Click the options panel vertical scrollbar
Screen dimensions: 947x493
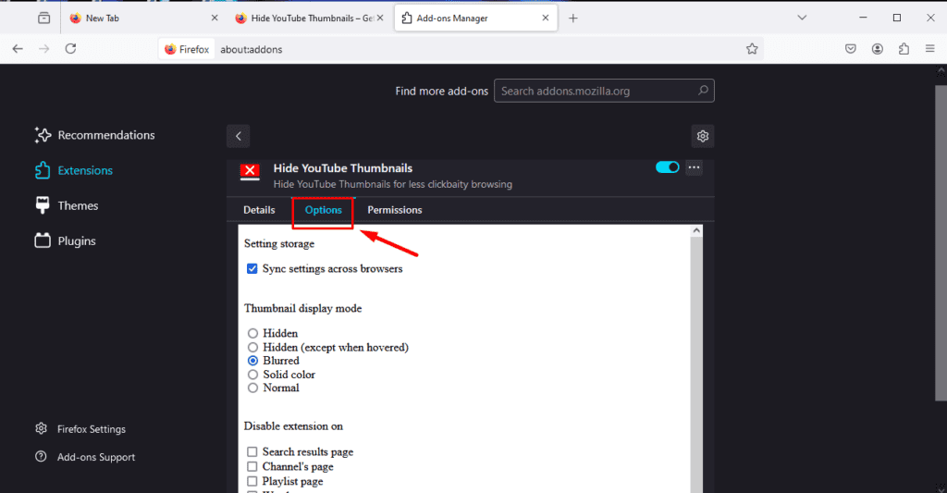(x=696, y=365)
